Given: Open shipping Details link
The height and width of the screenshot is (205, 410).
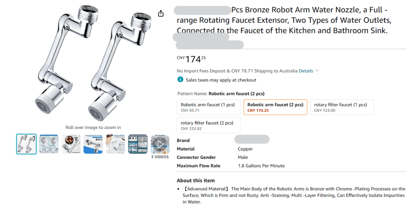Looking at the screenshot, I should click(306, 71).
